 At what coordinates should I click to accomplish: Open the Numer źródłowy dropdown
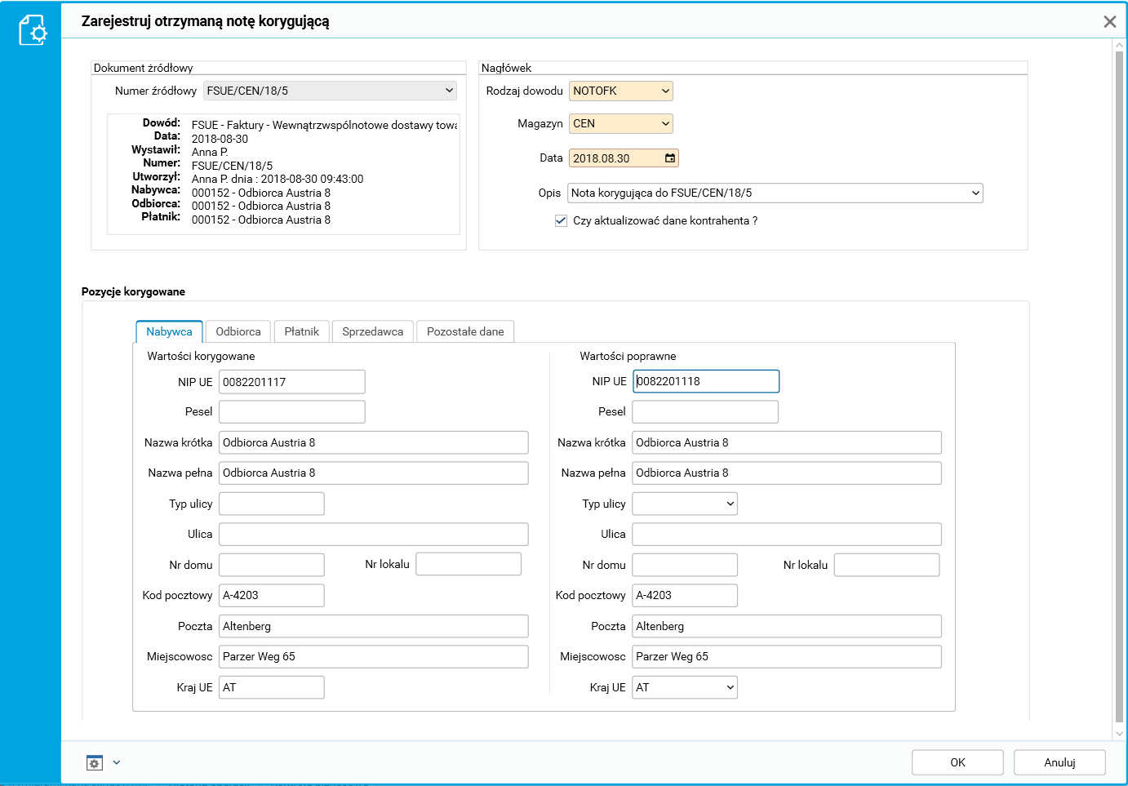pos(449,91)
